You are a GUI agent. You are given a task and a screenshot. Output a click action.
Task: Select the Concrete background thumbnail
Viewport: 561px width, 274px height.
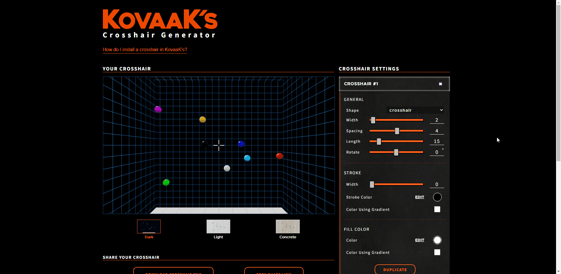[288, 227]
